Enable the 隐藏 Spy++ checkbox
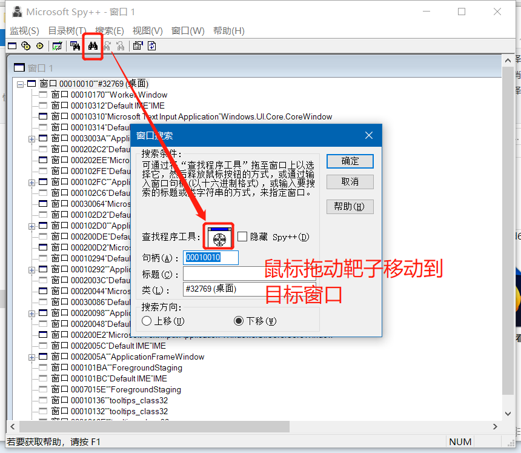 coord(242,237)
